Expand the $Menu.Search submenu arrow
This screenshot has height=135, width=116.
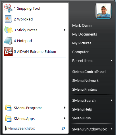(x=111, y=100)
